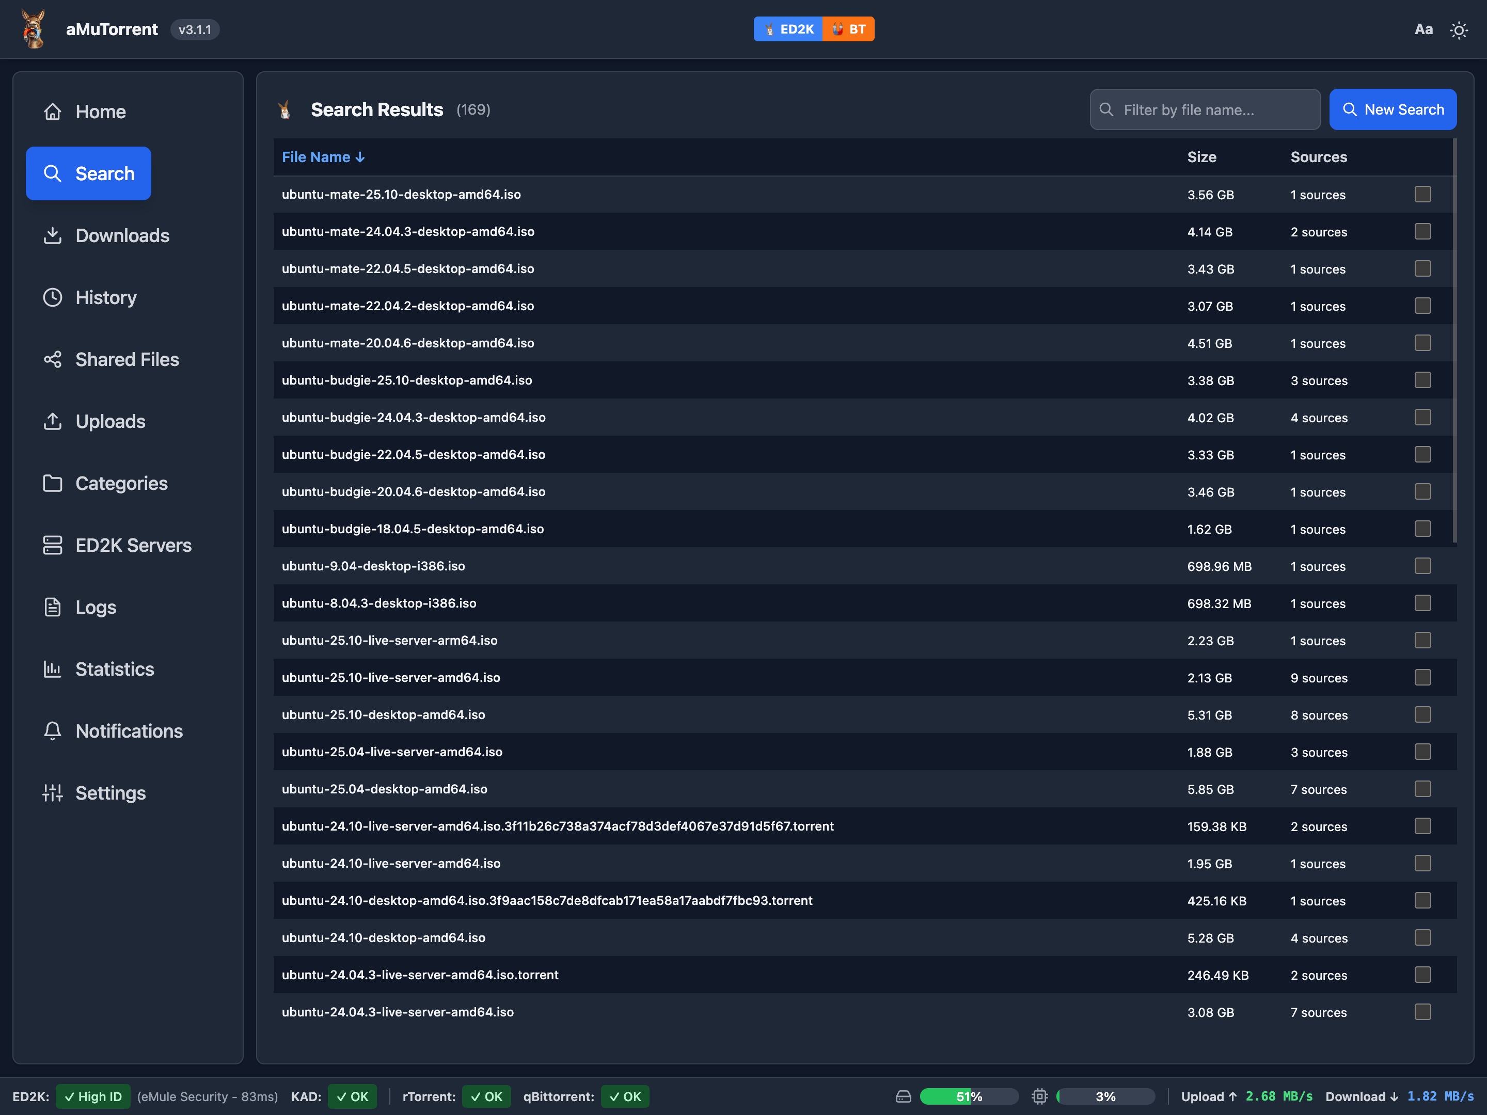This screenshot has height=1115, width=1487.
Task: Click the mule icon beside Search Results
Action: pos(285,109)
